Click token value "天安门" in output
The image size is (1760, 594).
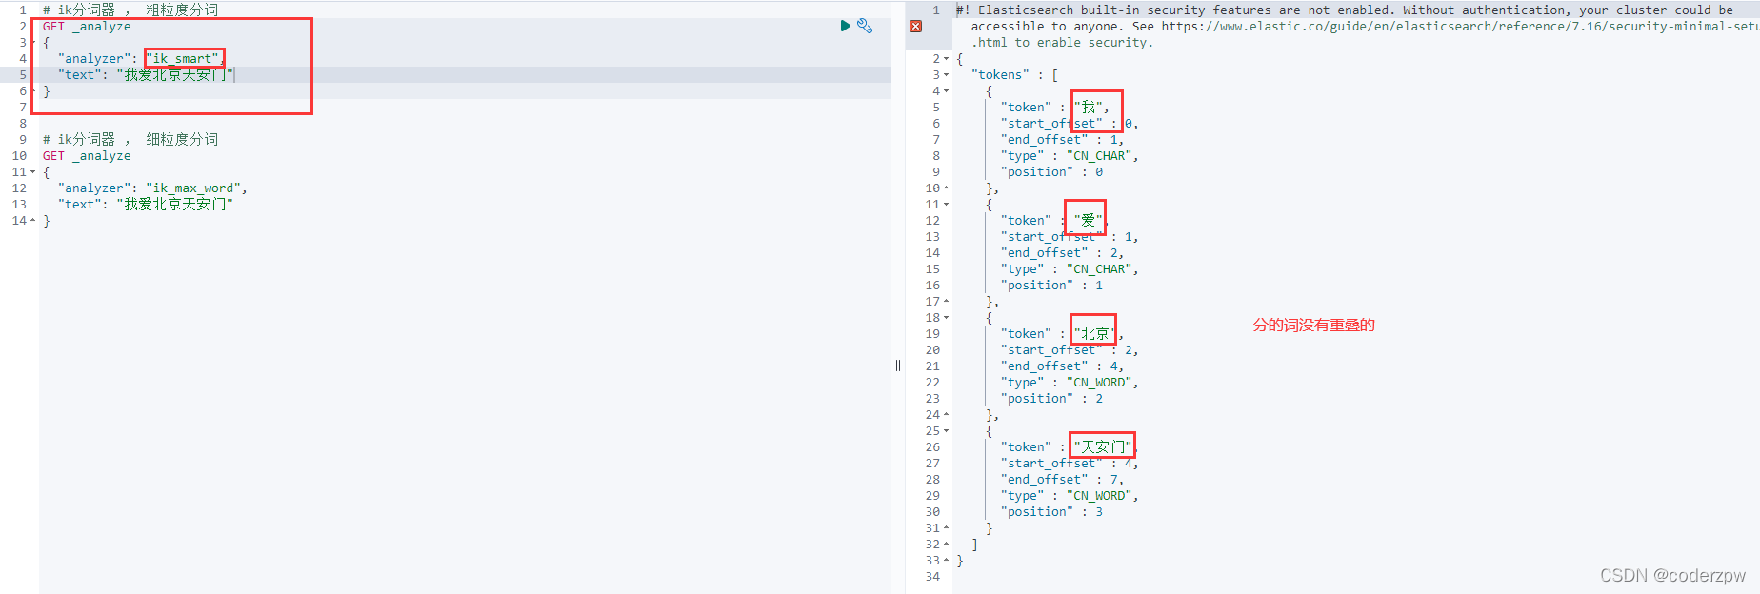pos(1103,447)
